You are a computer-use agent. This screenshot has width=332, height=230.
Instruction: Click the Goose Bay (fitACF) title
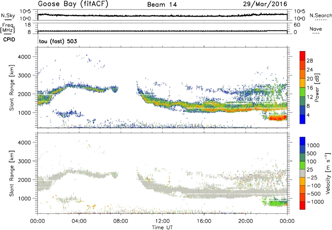click(x=73, y=4)
